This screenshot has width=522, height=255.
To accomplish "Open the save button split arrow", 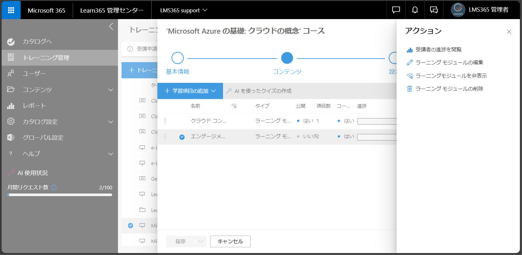I will [200, 241].
